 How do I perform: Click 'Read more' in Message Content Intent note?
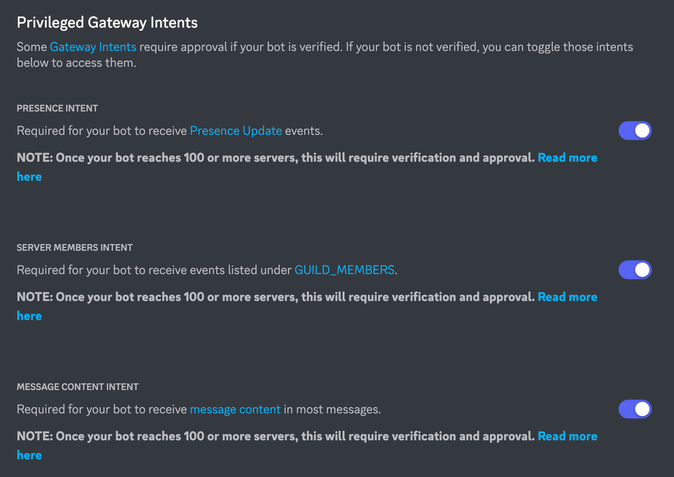[x=567, y=436]
